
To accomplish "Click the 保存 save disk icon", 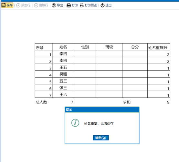I will tap(4, 5).
